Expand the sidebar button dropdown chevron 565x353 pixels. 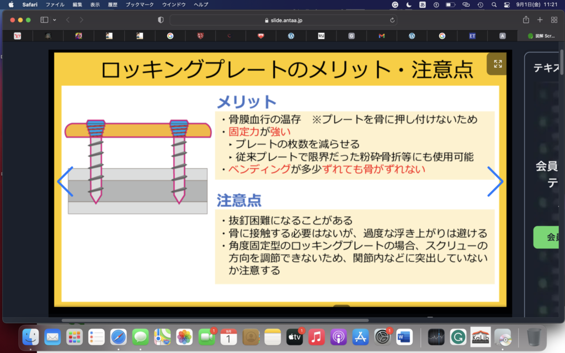pos(54,20)
